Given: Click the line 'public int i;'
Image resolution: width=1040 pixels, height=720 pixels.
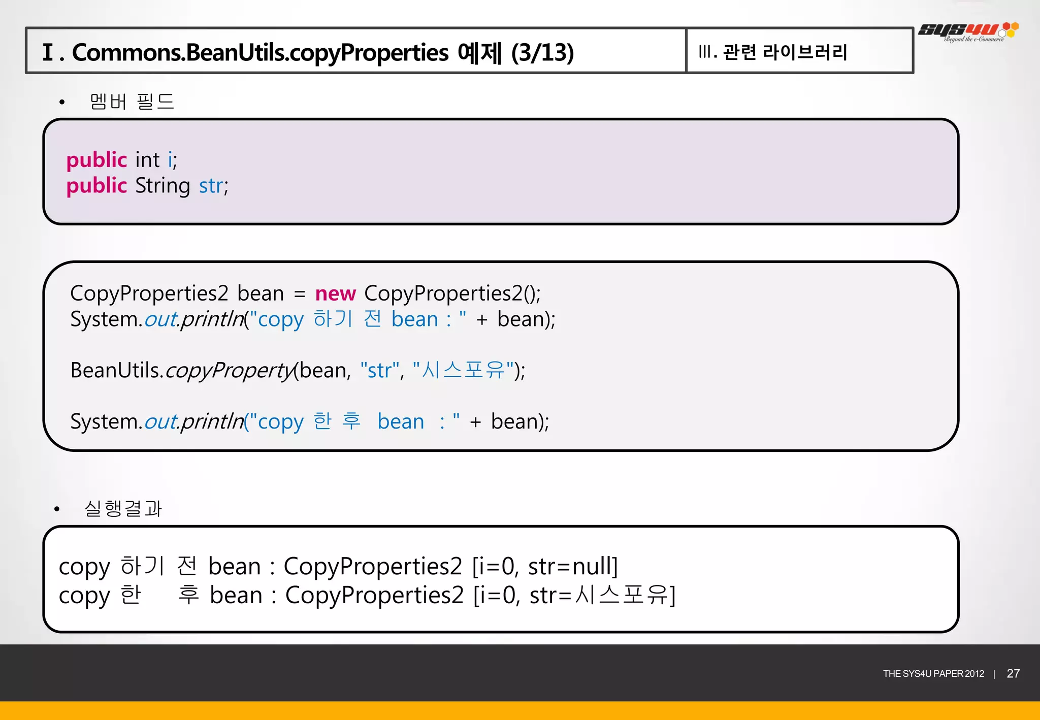Looking at the screenshot, I should click(122, 160).
